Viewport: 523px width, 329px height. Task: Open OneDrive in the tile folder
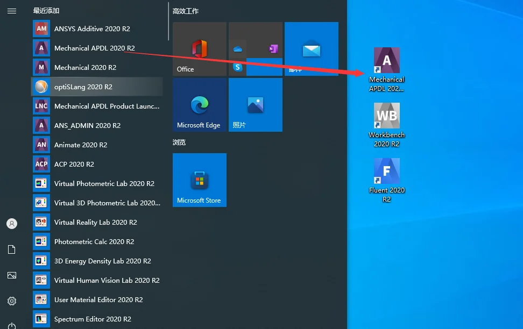pos(238,49)
